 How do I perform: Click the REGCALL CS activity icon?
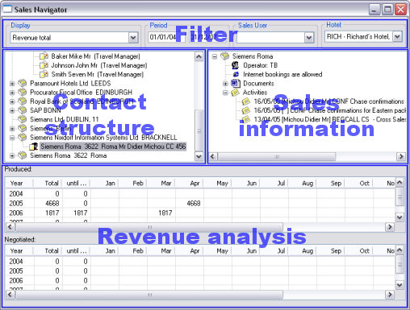(246, 119)
